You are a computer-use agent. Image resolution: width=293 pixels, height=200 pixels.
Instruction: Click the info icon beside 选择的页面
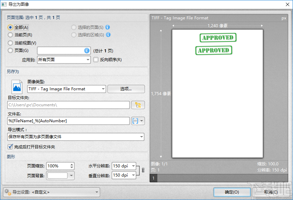pos(108,28)
